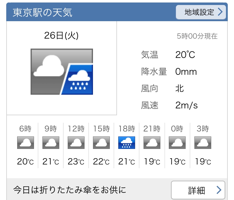This screenshot has height=200, width=234.
Task: Click the 18時 rain forecast icon
Action: click(127, 143)
